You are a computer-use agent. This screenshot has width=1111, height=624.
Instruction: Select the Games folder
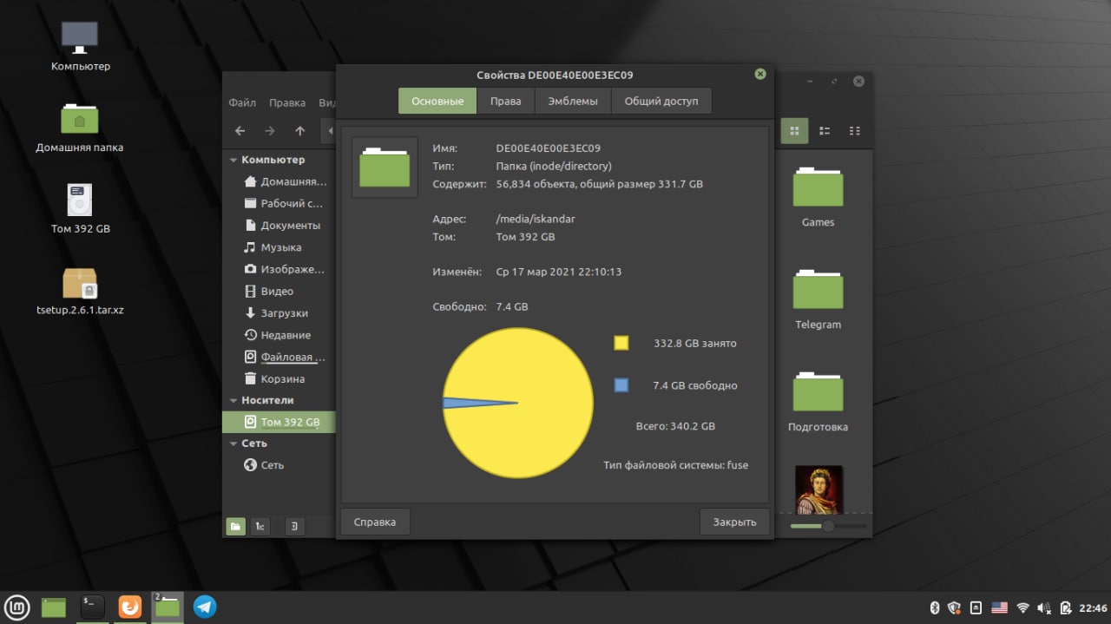click(818, 198)
